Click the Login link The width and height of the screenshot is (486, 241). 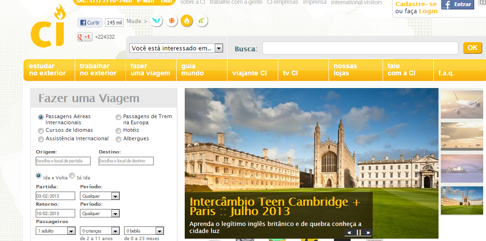pos(428,11)
